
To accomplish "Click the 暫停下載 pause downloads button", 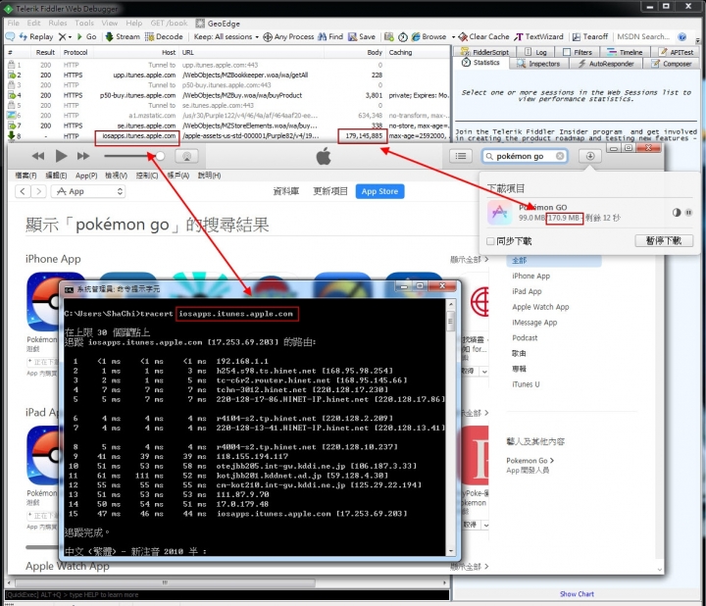I will coord(664,241).
